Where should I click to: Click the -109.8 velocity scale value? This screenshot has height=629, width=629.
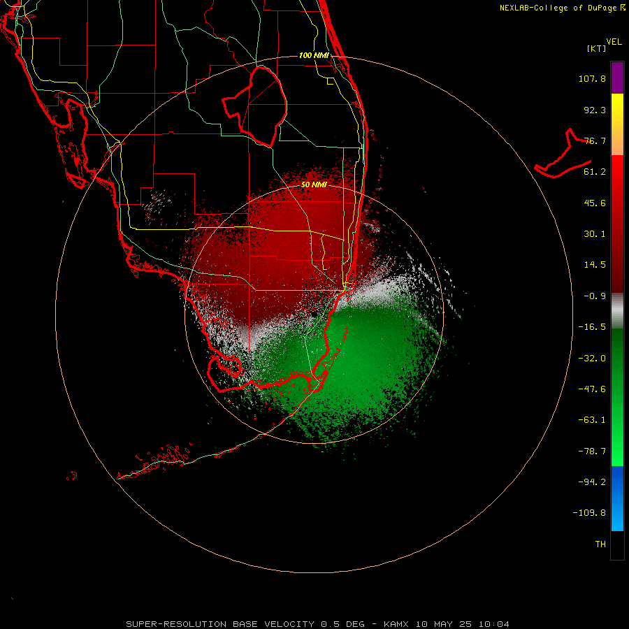point(589,513)
